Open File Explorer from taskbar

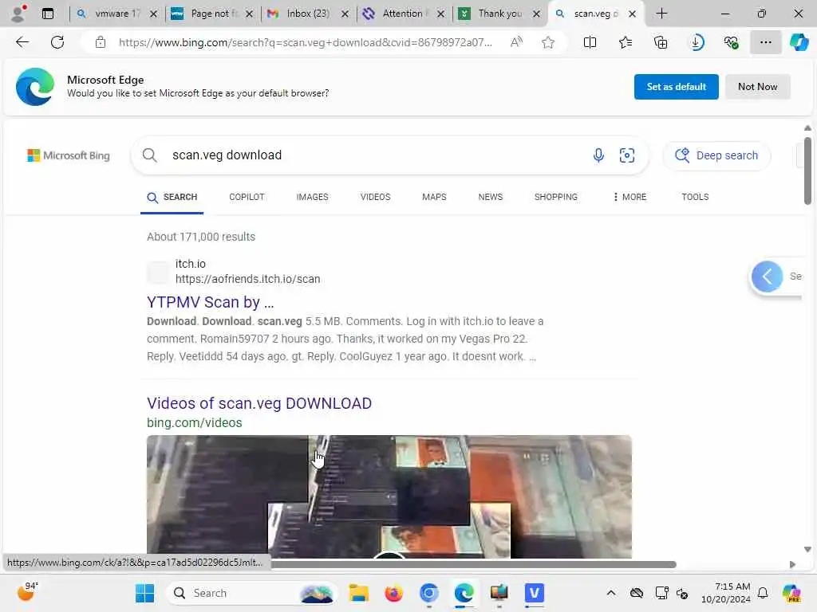tap(358, 593)
